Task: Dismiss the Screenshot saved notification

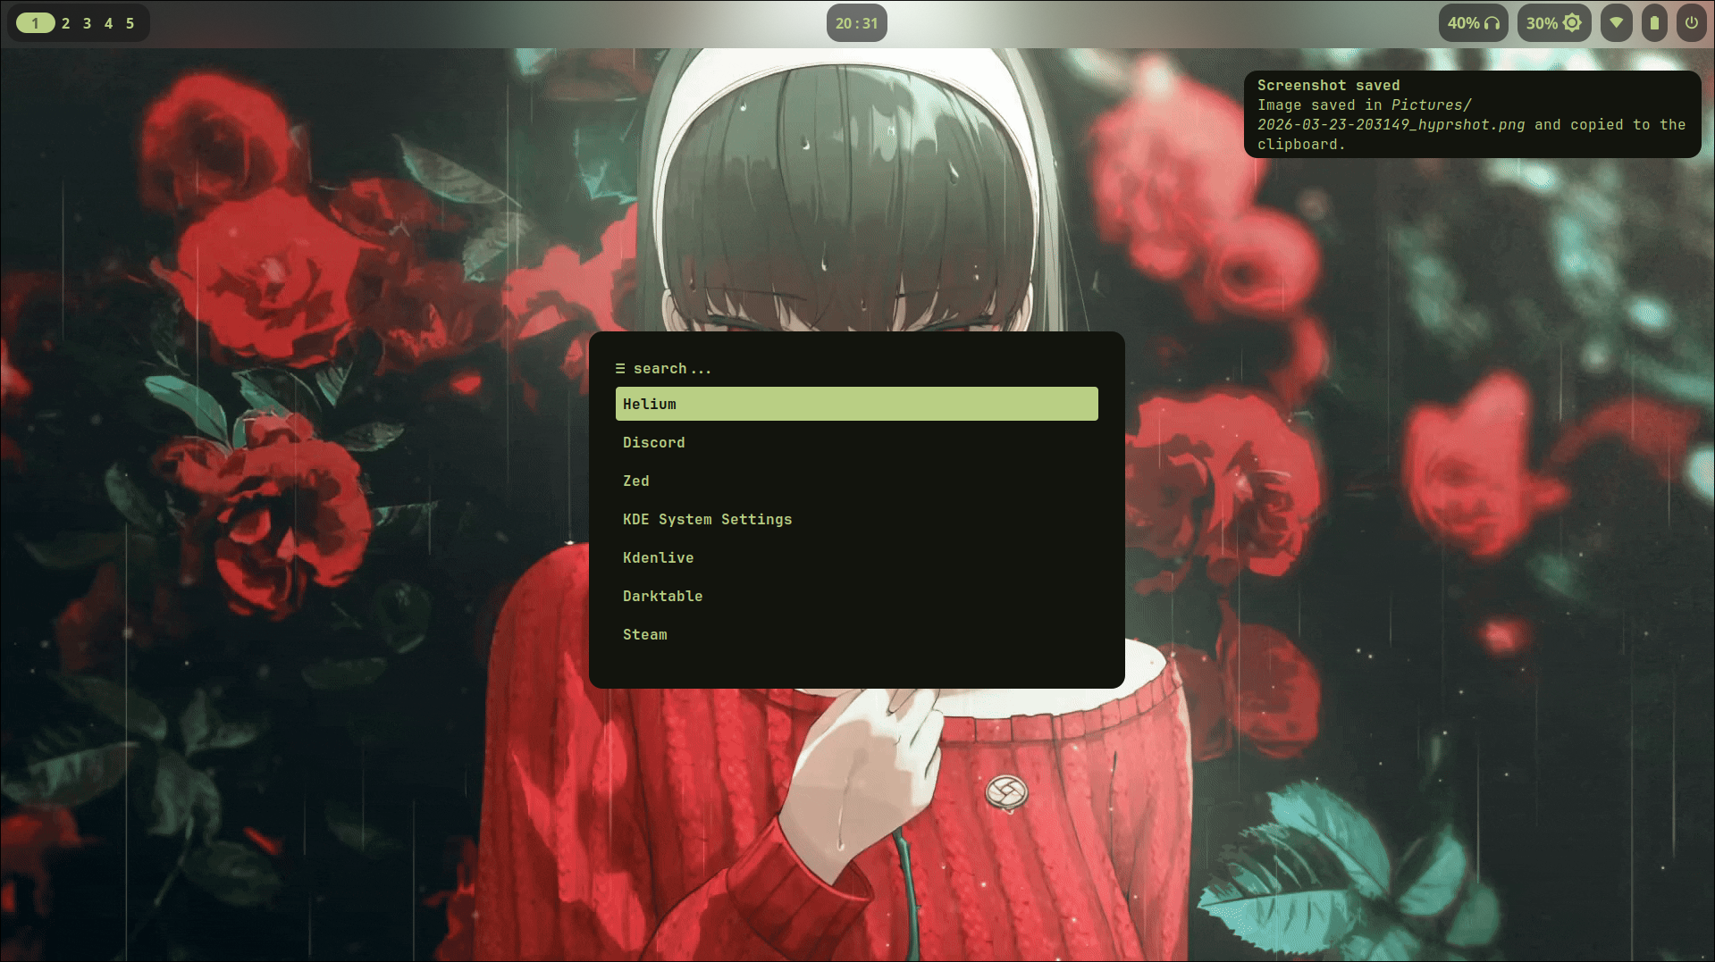Action: [1472, 114]
